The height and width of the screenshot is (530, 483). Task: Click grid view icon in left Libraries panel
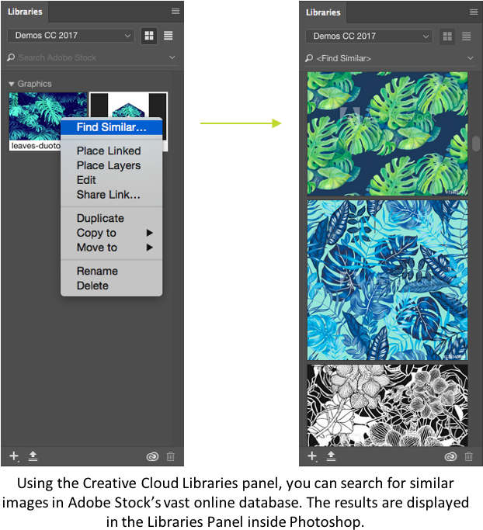(x=149, y=36)
